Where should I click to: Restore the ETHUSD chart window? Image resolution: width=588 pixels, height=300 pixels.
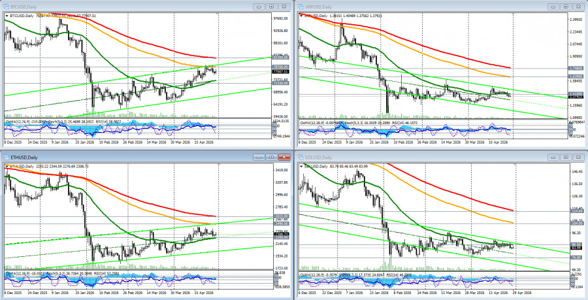(272, 157)
